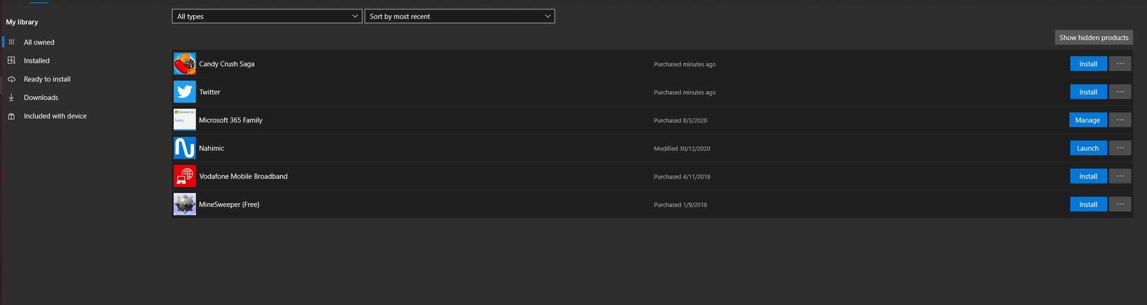The width and height of the screenshot is (1147, 305).
Task: Click the Purchased 1/9/2018 date text
Action: (680, 204)
